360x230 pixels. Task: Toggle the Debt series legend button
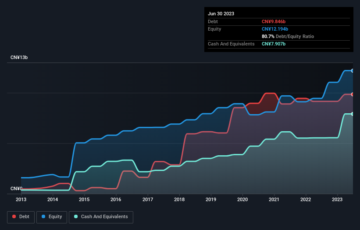click(21, 217)
